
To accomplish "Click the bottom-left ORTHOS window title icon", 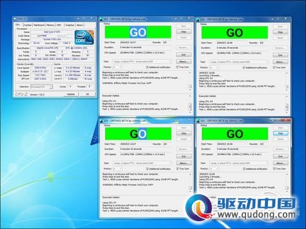I will tap(102, 121).
